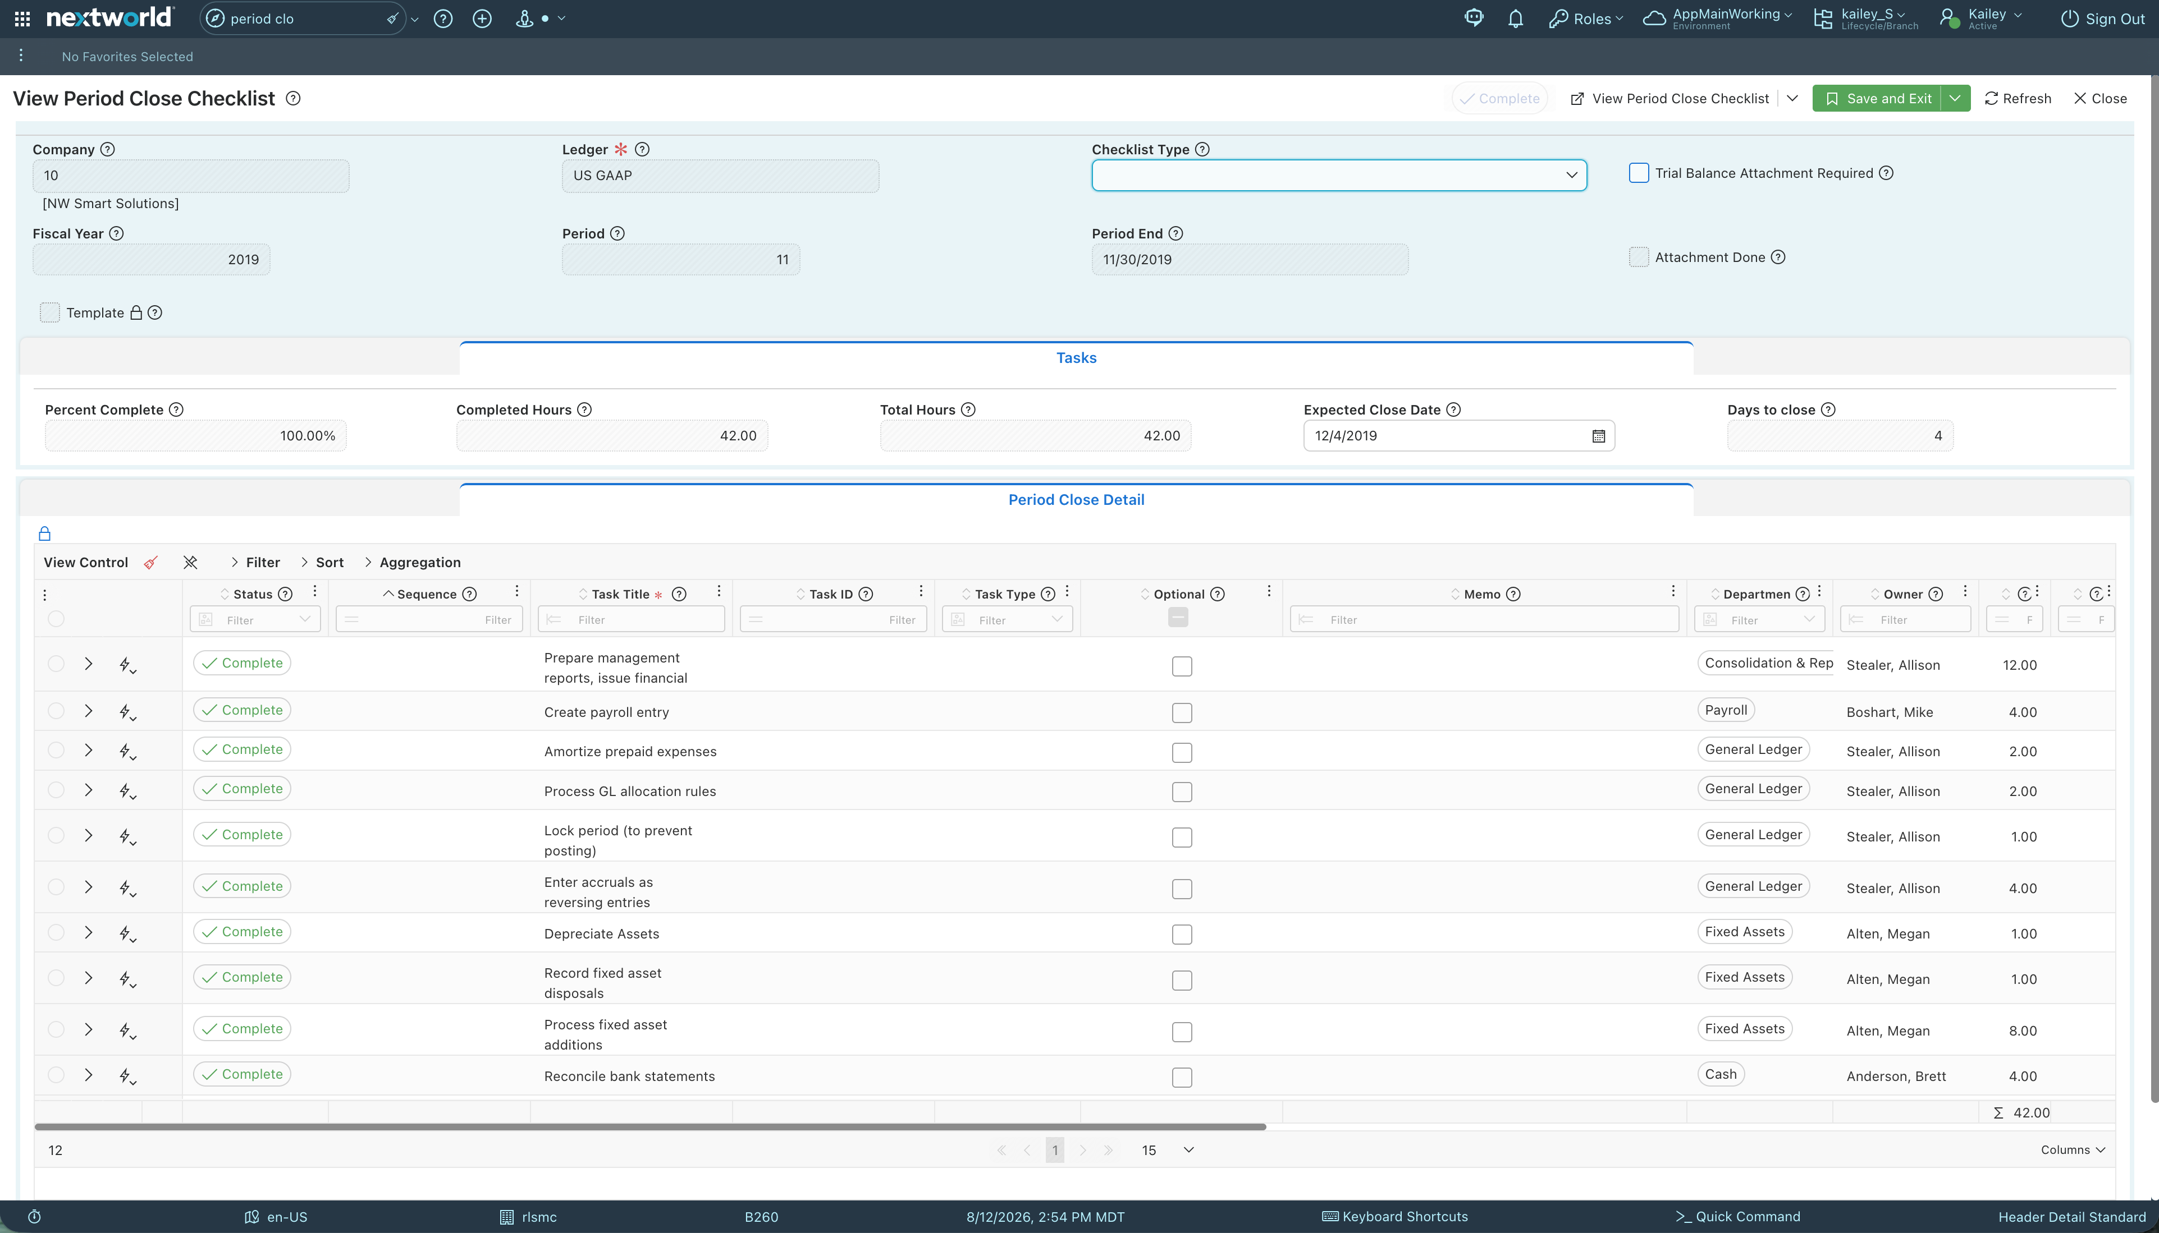
Task: Open row actions for Reconcile bank statements
Action: pos(127,1075)
